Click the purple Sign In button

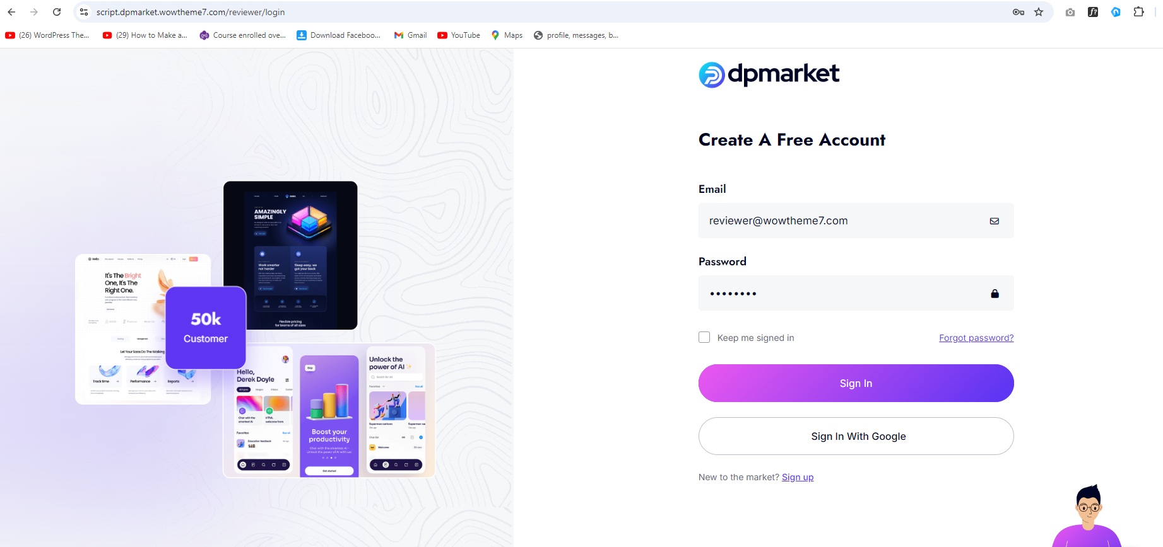click(x=856, y=383)
